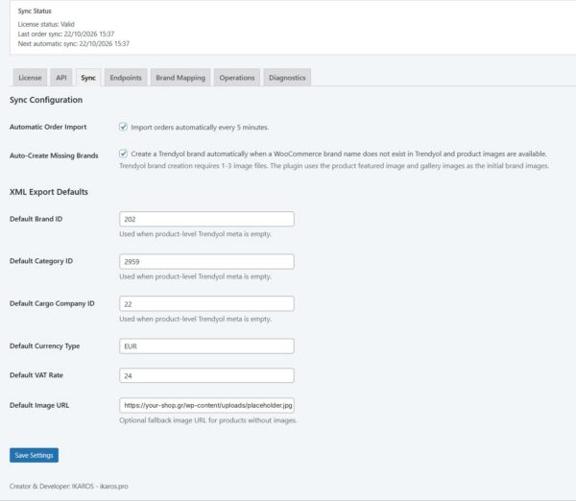Click the 'Default Cargo Company ID' label
Screen dimensions: 576x501
pyautogui.click(x=52, y=303)
